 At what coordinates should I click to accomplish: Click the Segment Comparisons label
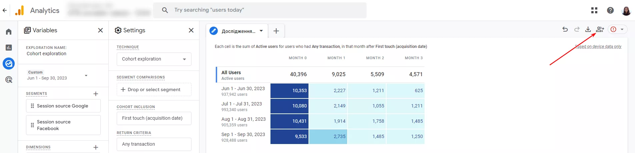(x=141, y=77)
